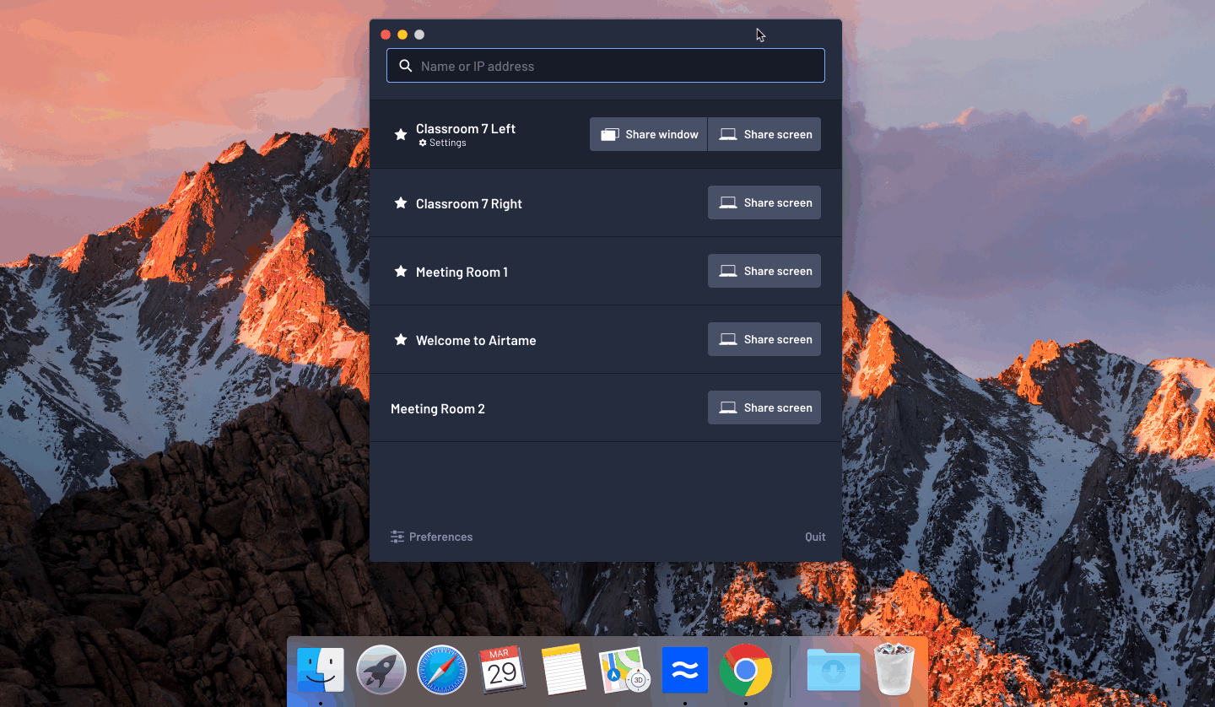This screenshot has width=1215, height=707.
Task: Open Airtame Preferences
Action: coord(432,537)
